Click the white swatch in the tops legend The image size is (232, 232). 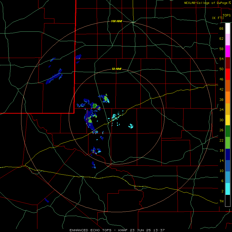(228, 28)
